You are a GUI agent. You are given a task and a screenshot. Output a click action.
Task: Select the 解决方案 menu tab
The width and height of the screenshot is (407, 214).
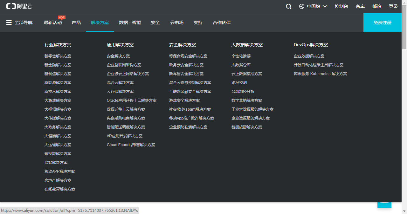pyautogui.click(x=100, y=23)
